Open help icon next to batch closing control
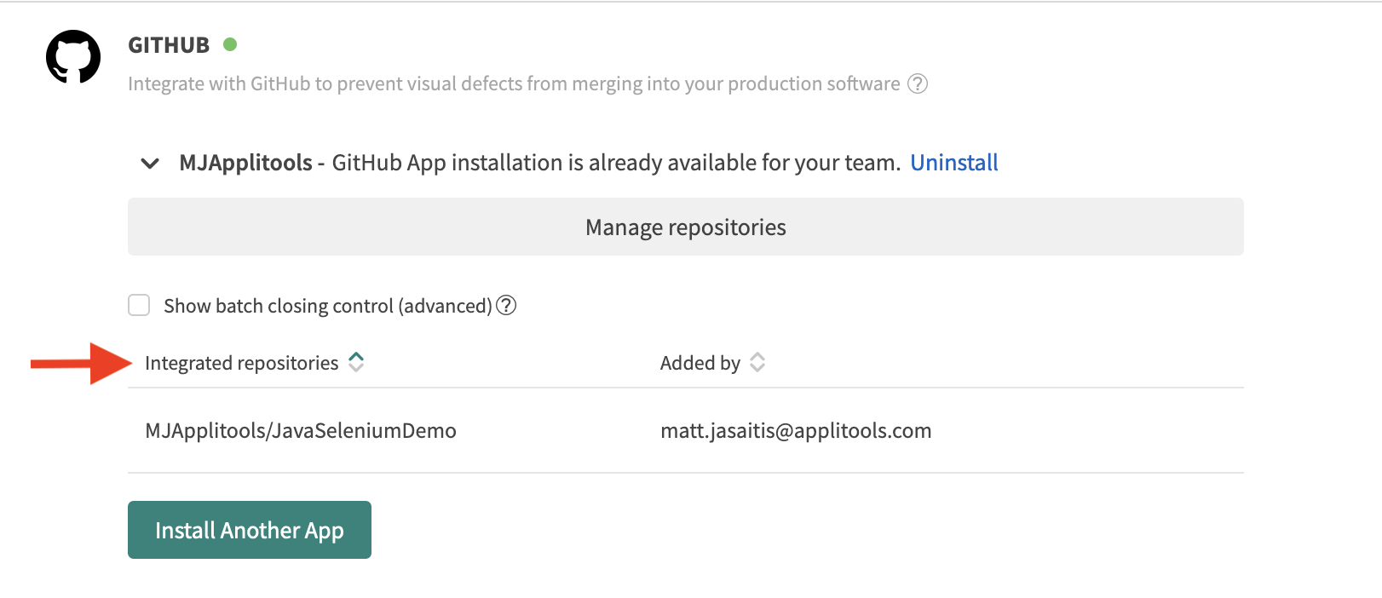Image resolution: width=1382 pixels, height=598 pixels. 506,305
